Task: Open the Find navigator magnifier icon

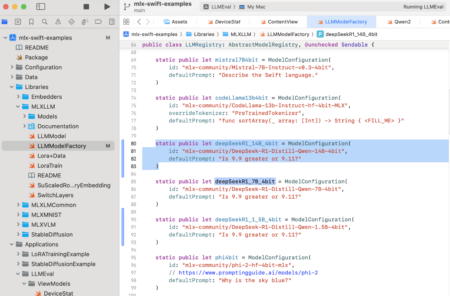Action: (45, 22)
